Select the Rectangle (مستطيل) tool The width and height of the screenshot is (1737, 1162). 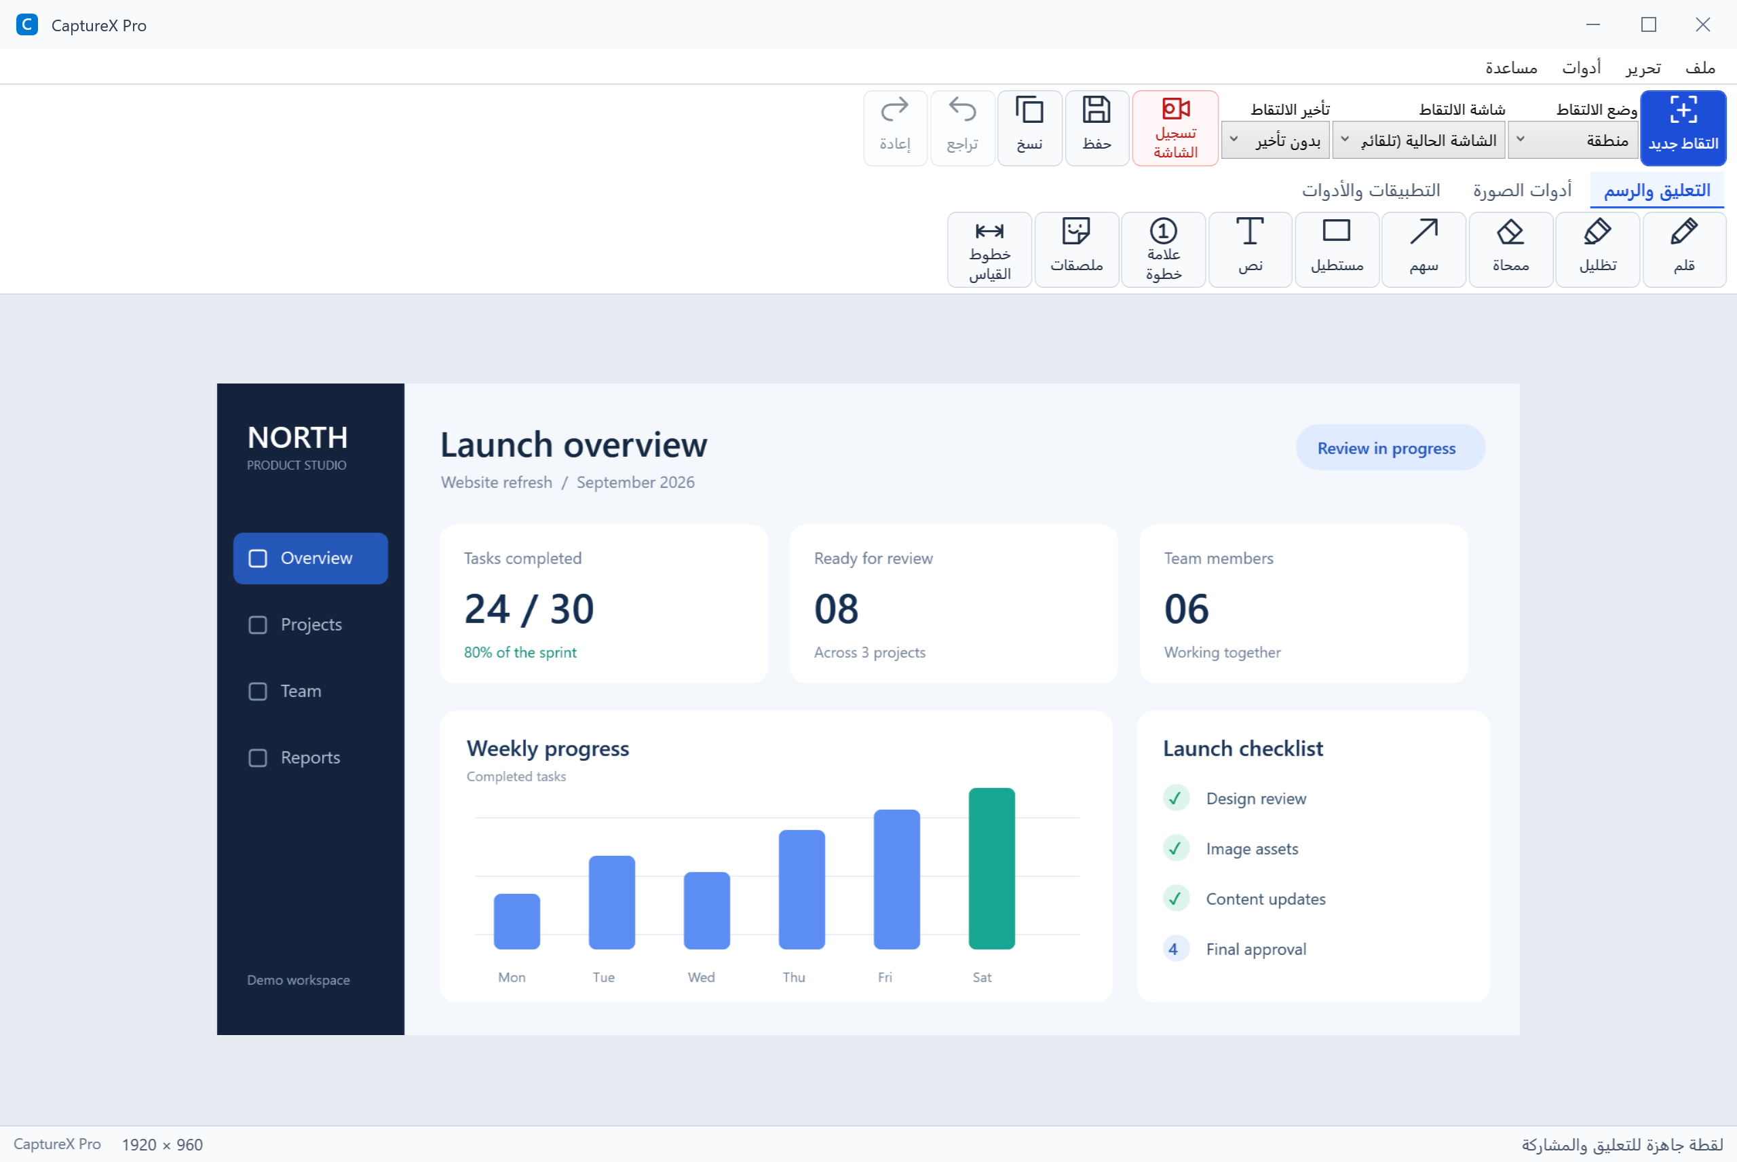coord(1336,249)
